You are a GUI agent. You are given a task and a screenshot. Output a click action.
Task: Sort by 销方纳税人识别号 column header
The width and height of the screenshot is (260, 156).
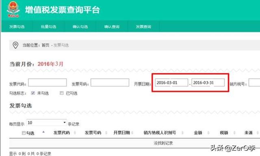click(160, 132)
